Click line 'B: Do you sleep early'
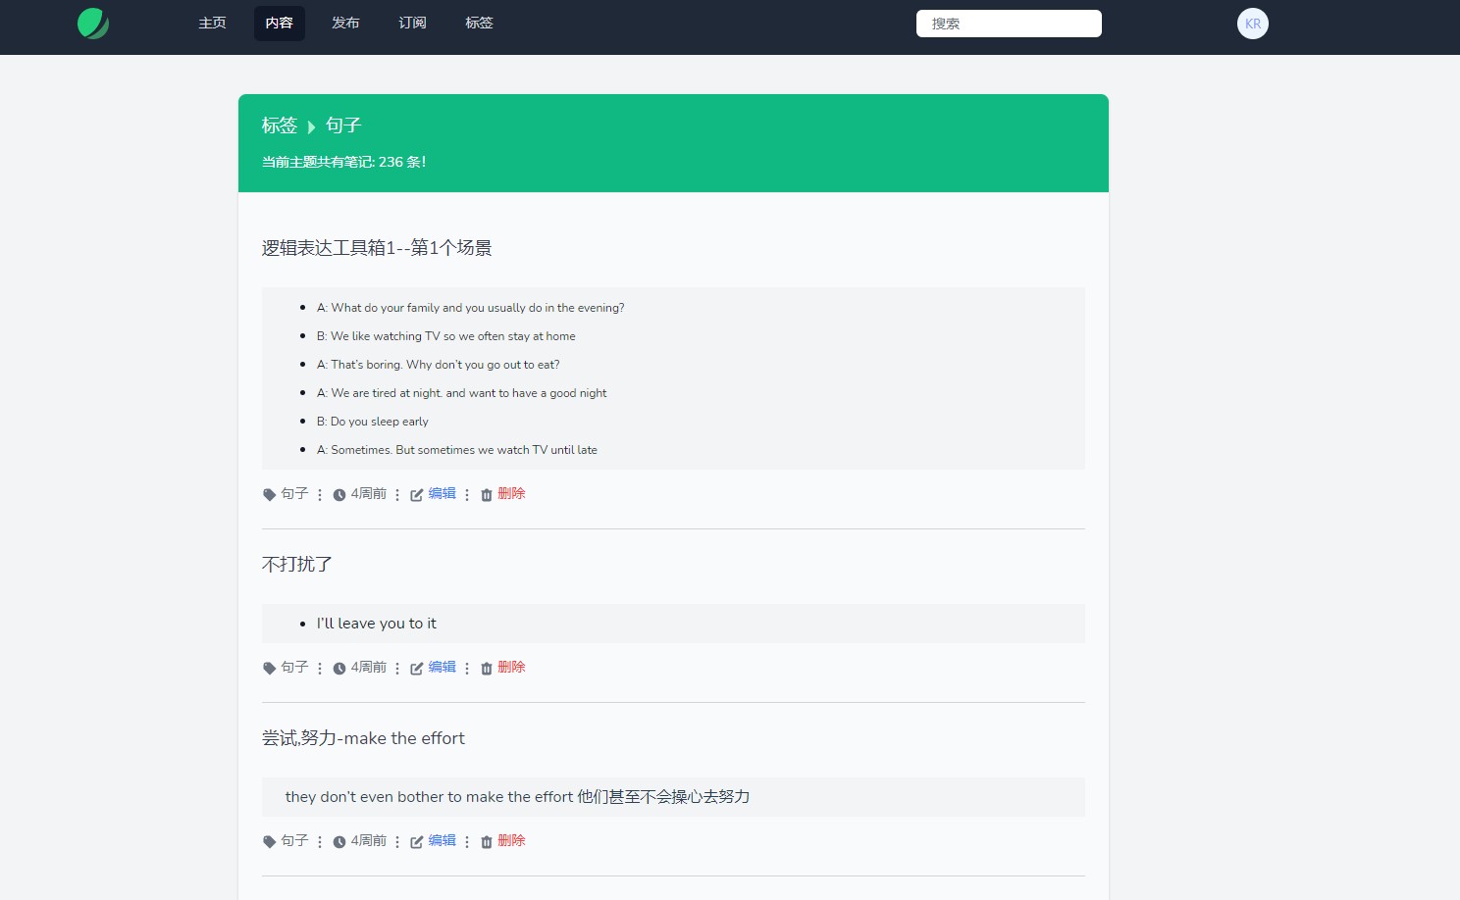 point(372,422)
